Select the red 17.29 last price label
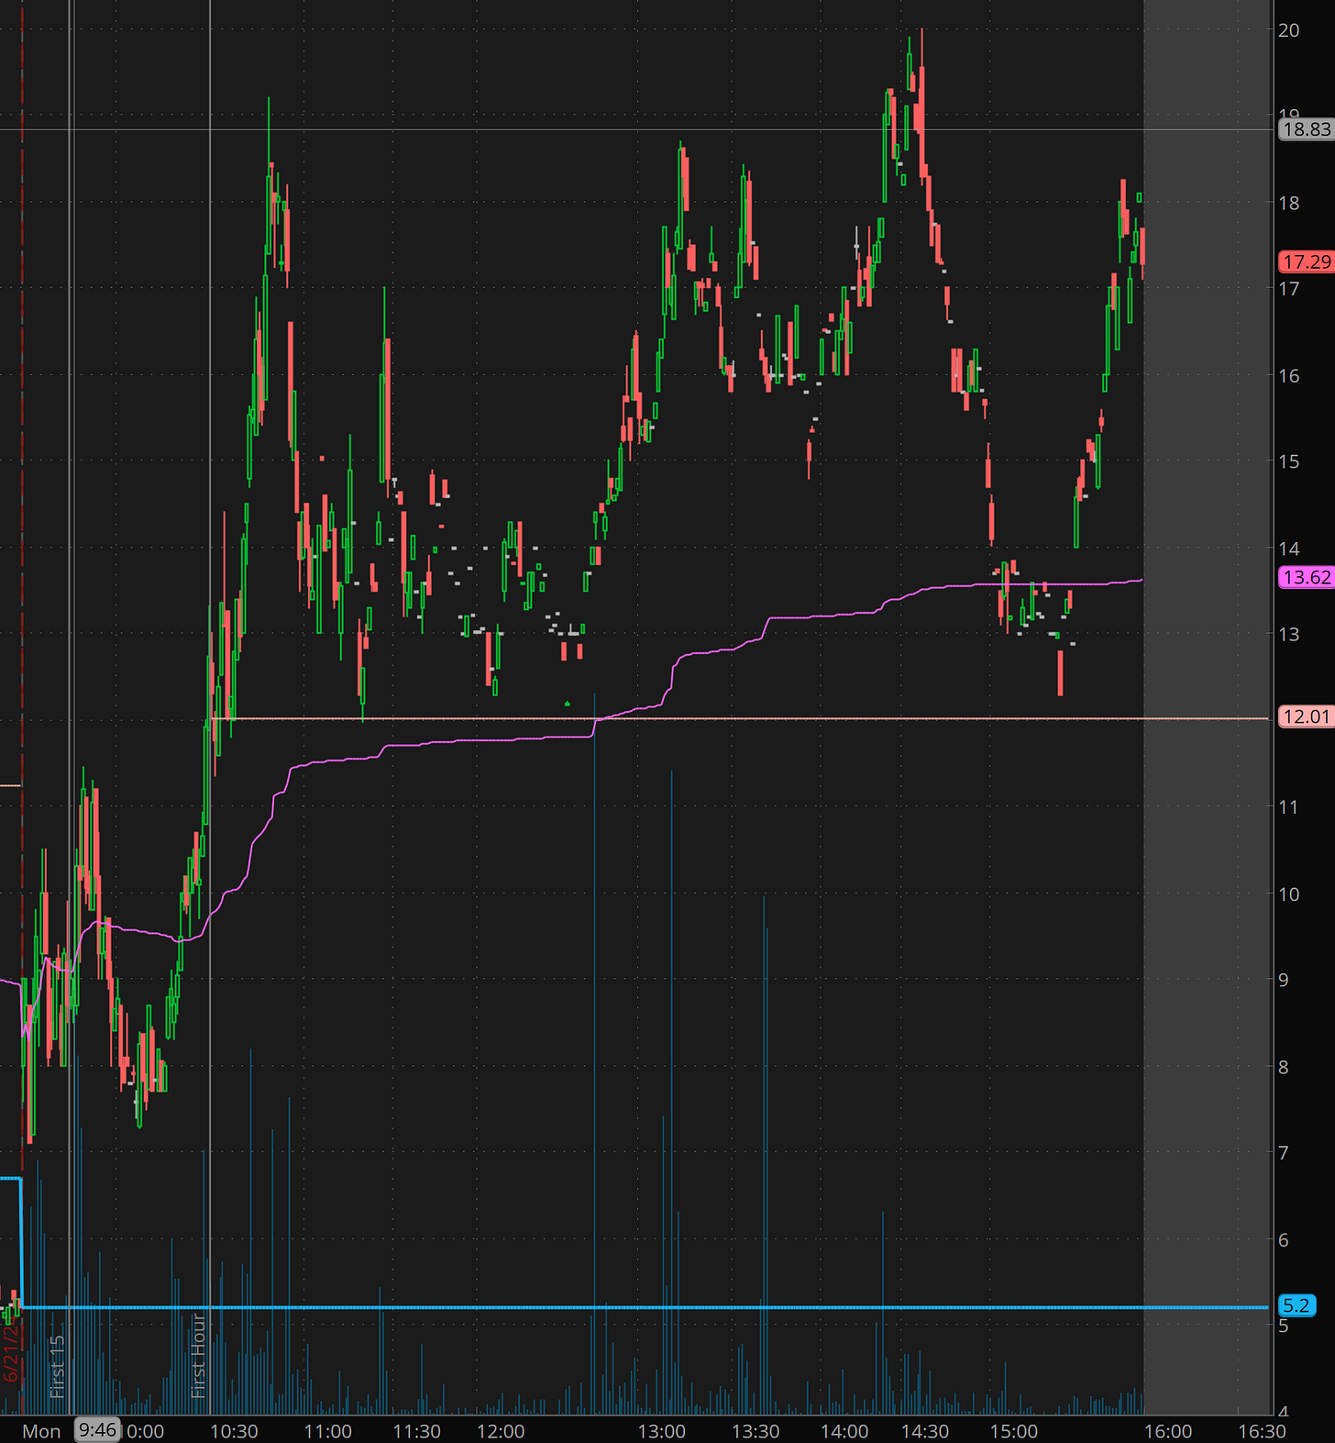The image size is (1335, 1443). click(1307, 262)
